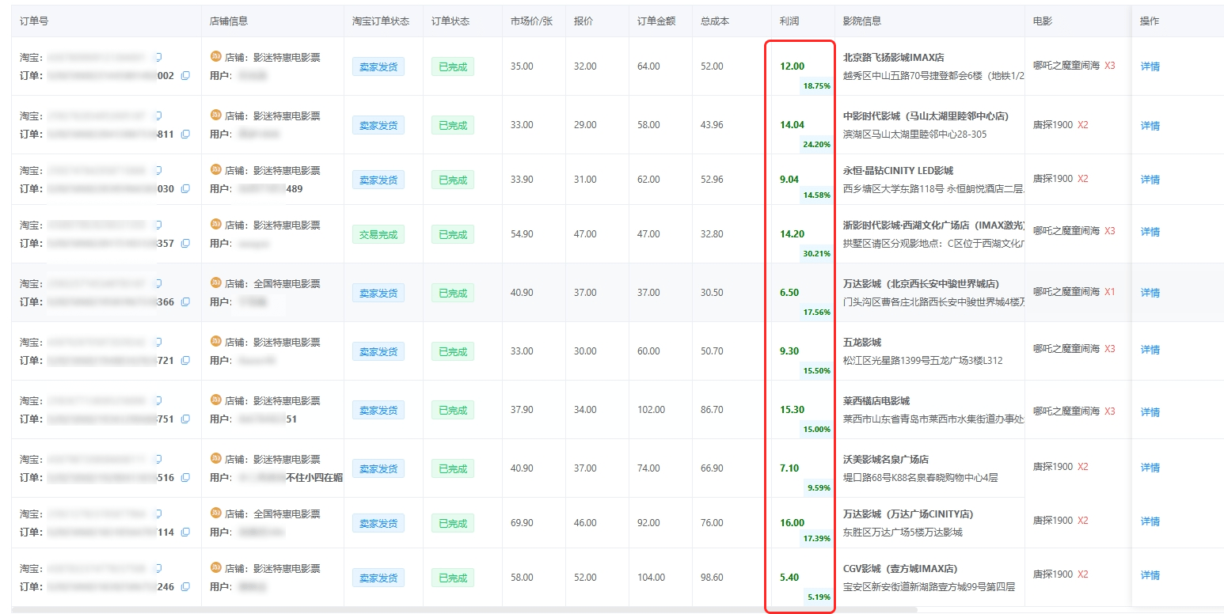Open 详情 for the 万达影城 北京西长安中骏世界城店 order
Viewport: 1224px width, 614px height.
[1150, 293]
